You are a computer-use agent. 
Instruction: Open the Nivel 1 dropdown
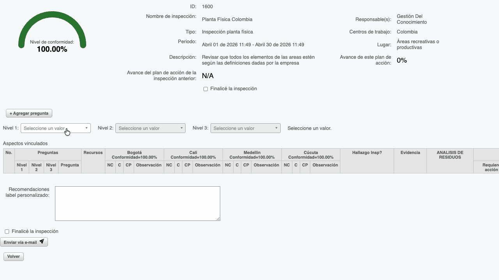tap(56, 128)
